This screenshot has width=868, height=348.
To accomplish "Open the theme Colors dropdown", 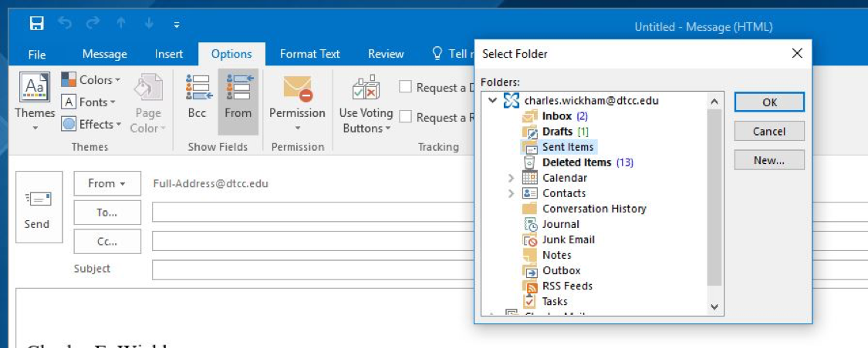I will point(91,80).
